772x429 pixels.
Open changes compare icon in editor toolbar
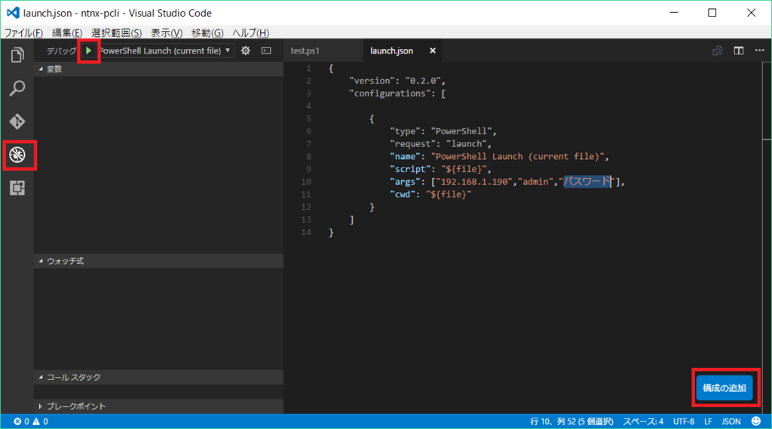(718, 51)
